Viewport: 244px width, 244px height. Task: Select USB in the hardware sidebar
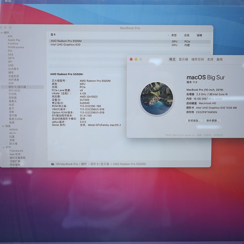[11, 65]
